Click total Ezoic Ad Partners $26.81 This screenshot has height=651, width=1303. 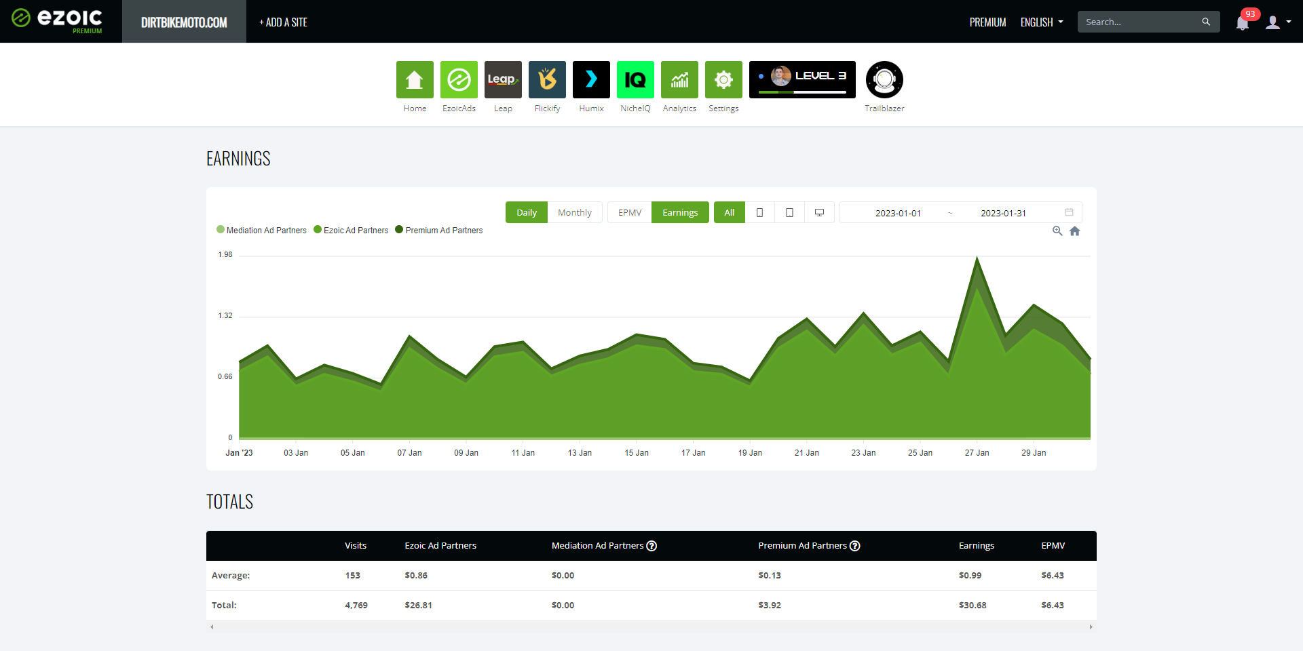click(x=418, y=605)
